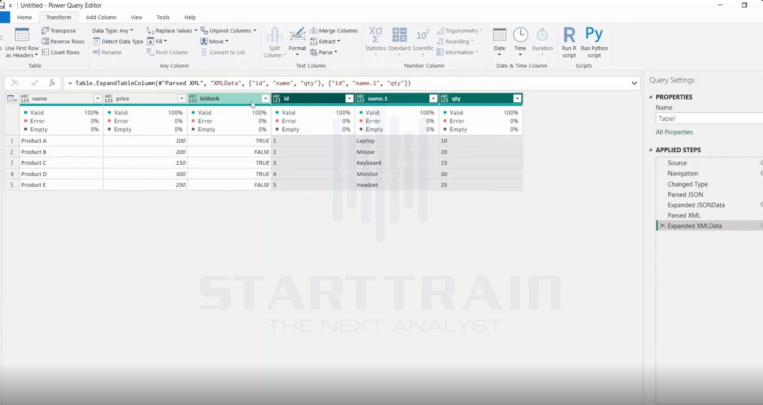Click the Merge Columns icon
Screen dimensions: 763x405
[x=313, y=30]
